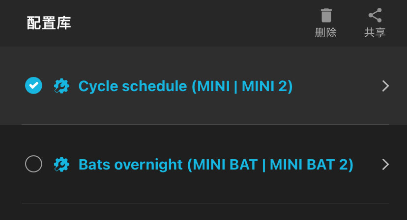The width and height of the screenshot is (407, 220).
Task: Tap the share icon in header
Action: click(375, 15)
